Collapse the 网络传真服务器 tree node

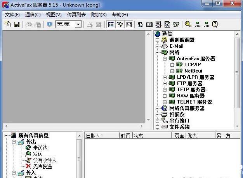point(157,108)
